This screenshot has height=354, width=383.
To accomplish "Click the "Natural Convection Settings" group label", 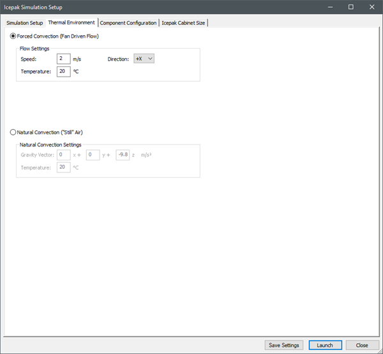I will [50, 144].
